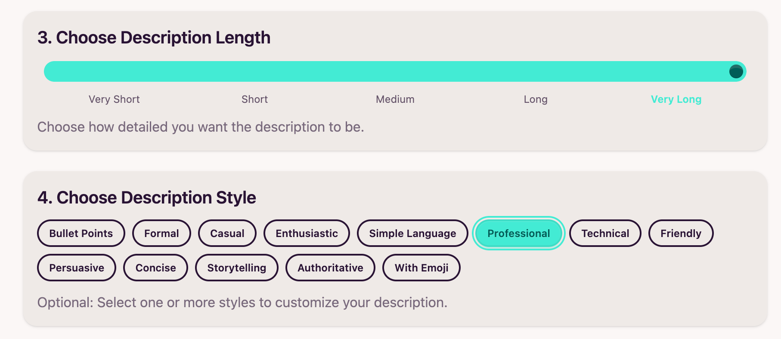Enable the Friendly style

tap(680, 233)
